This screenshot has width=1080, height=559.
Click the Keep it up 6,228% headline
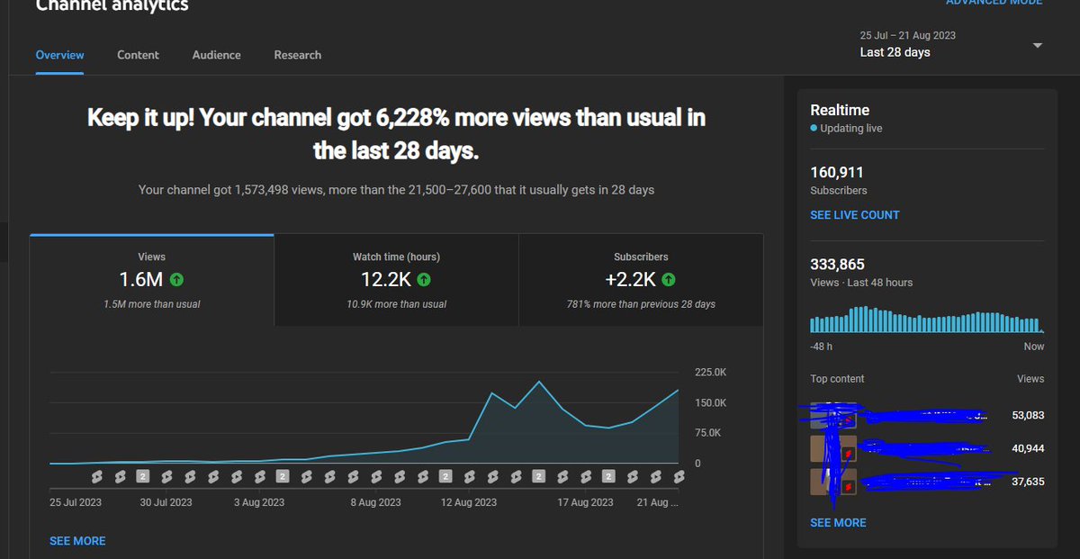396,134
